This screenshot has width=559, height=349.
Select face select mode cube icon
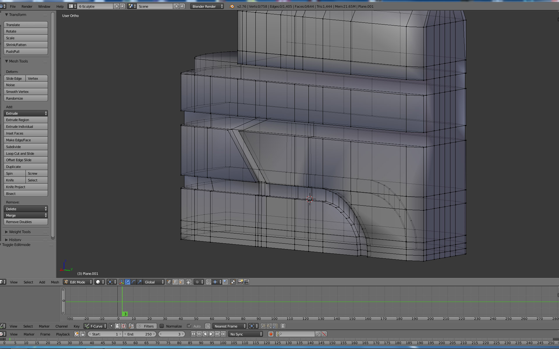click(181, 282)
